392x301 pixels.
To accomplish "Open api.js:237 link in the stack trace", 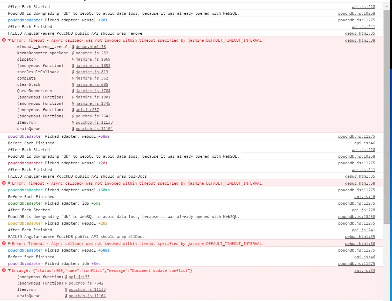I will tap(87, 110).
